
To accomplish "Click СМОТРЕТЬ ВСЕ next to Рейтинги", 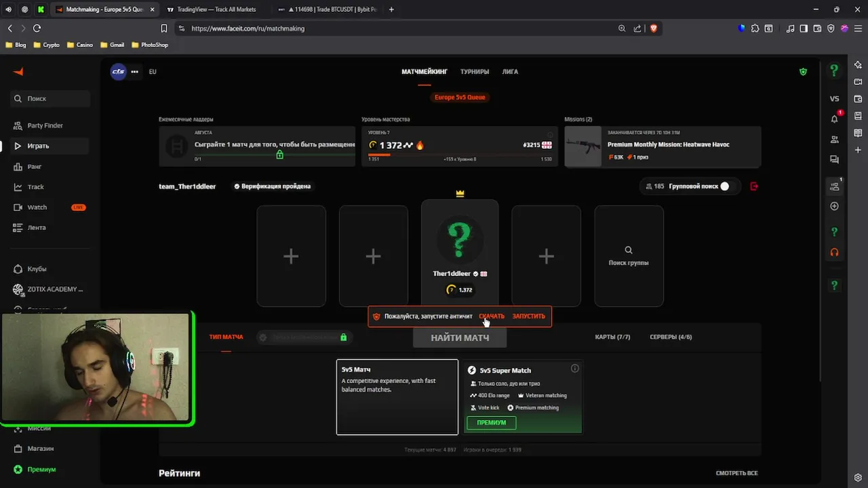I will click(x=736, y=473).
